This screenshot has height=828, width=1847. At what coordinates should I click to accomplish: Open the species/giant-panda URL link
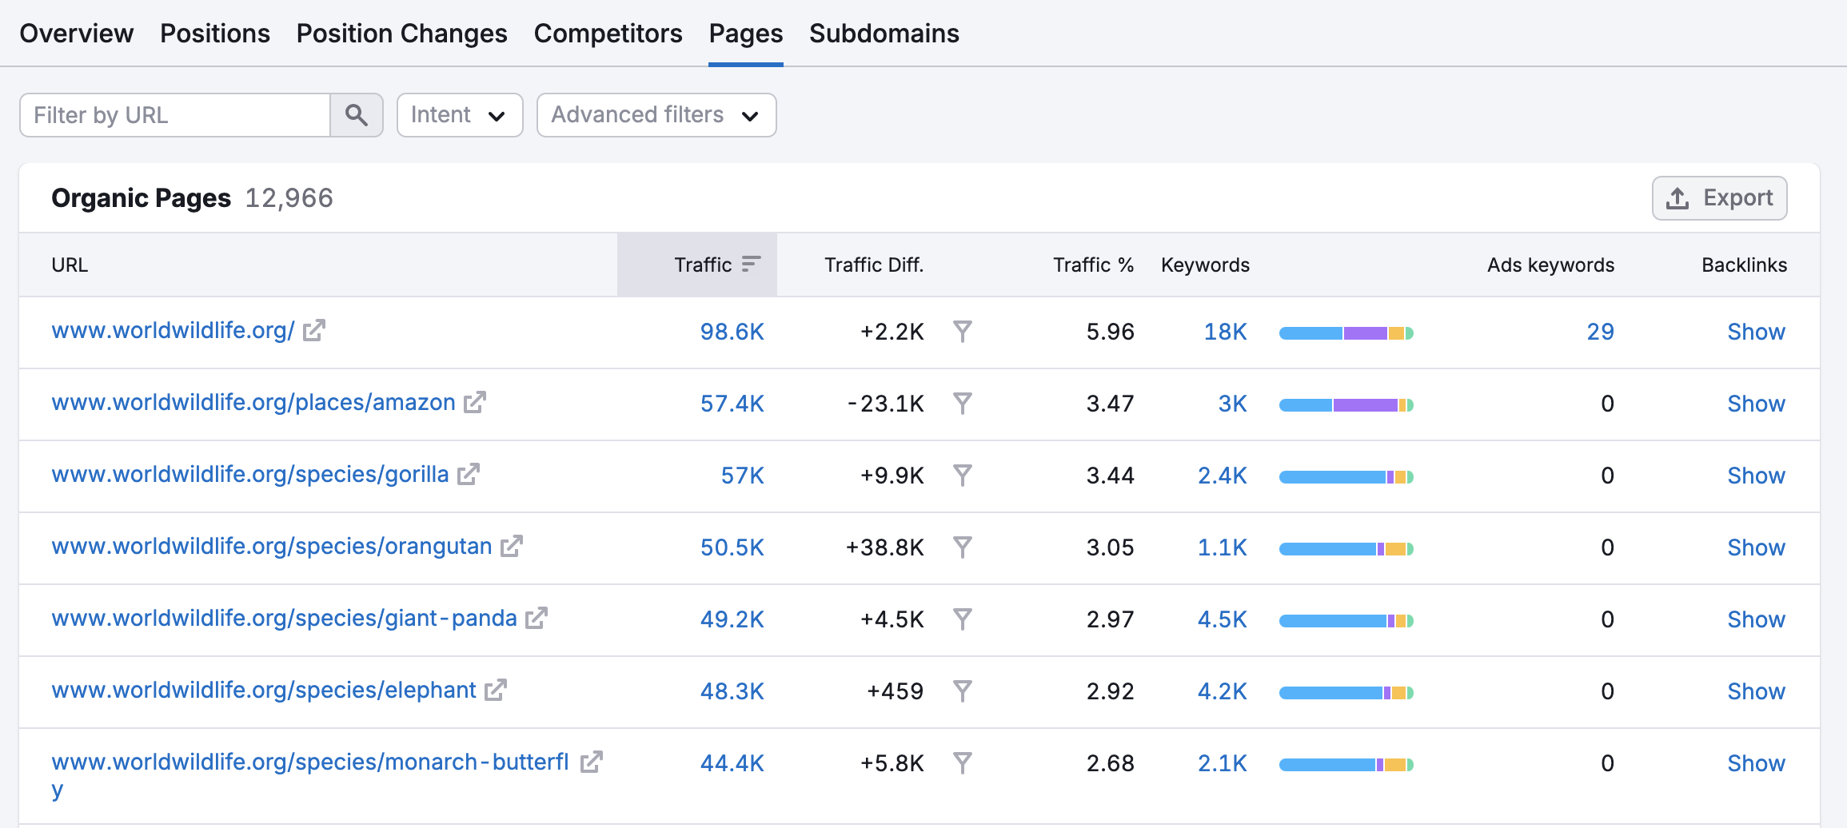click(x=285, y=618)
